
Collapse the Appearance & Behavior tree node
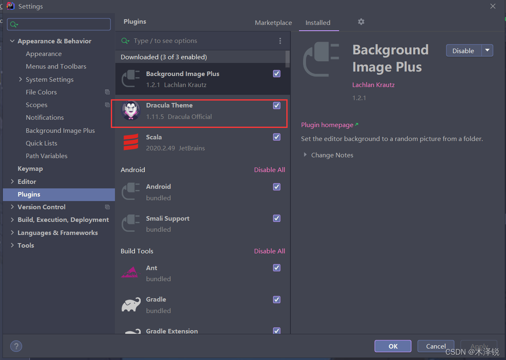(12, 41)
